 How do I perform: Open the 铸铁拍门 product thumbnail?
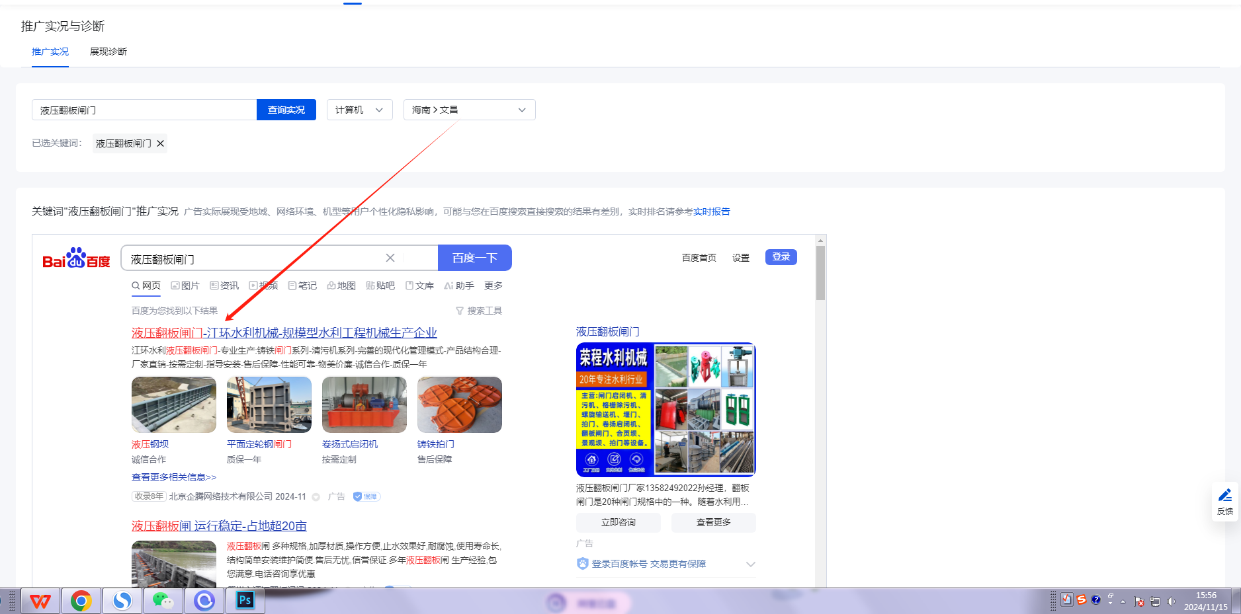(x=460, y=404)
